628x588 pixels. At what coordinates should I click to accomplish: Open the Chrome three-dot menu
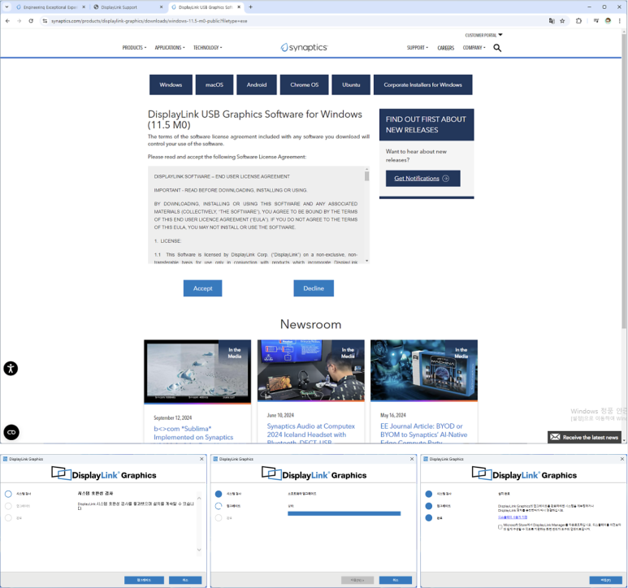pos(620,21)
